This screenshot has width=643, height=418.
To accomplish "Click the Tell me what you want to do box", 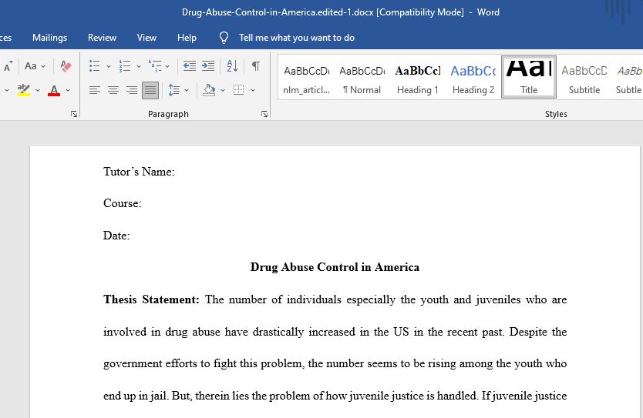I will [x=297, y=38].
